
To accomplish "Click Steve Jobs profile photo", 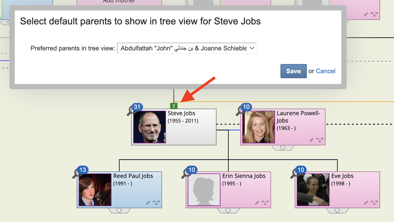I will pos(150,127).
